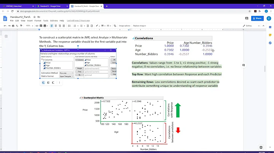
Task: Click the insert image toolbar icon
Action: point(45,26)
